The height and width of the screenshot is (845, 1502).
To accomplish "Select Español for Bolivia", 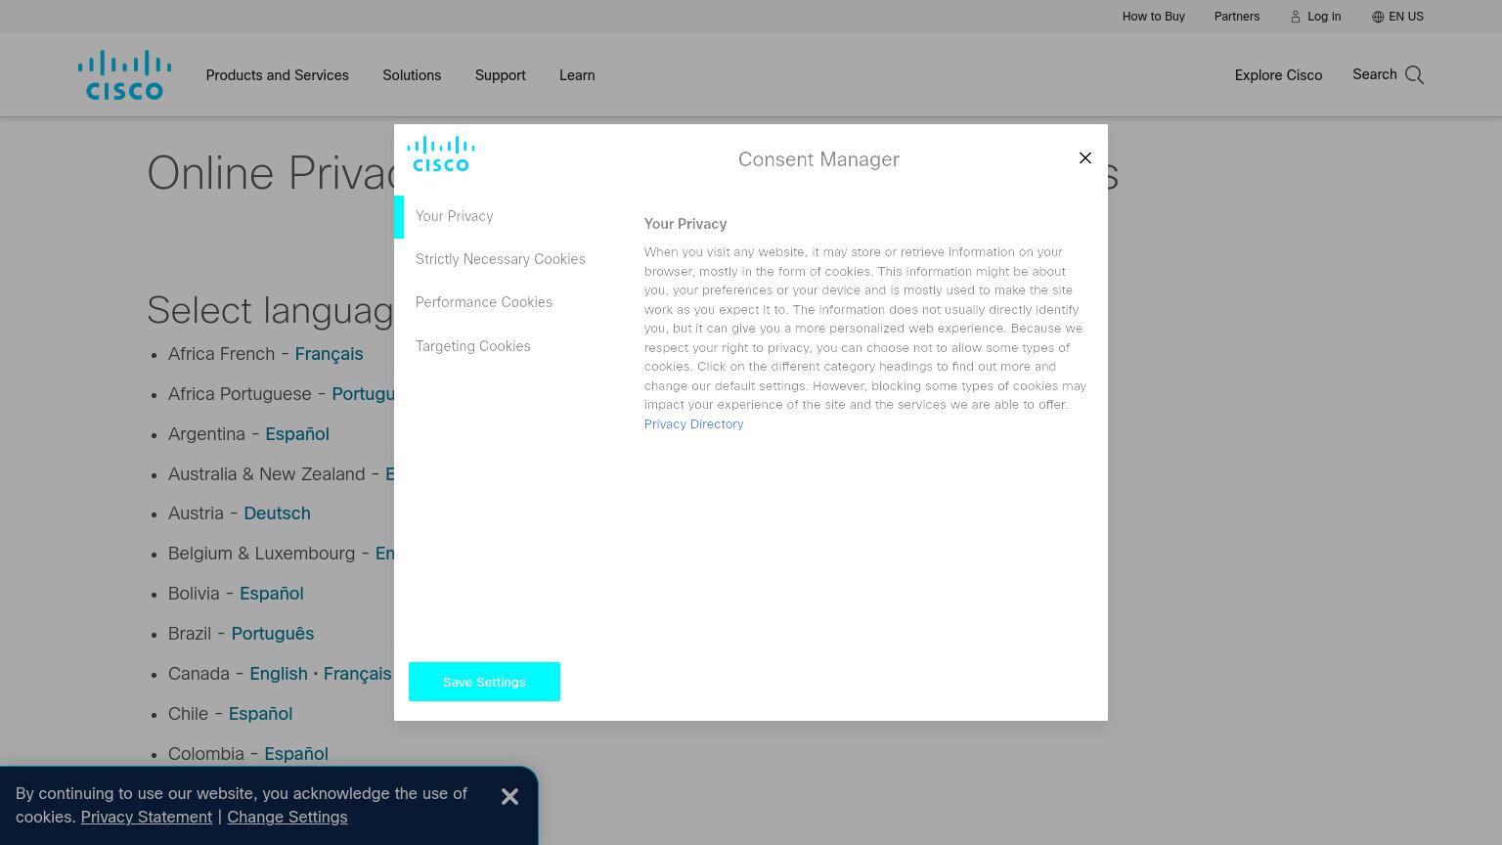I will (272, 594).
